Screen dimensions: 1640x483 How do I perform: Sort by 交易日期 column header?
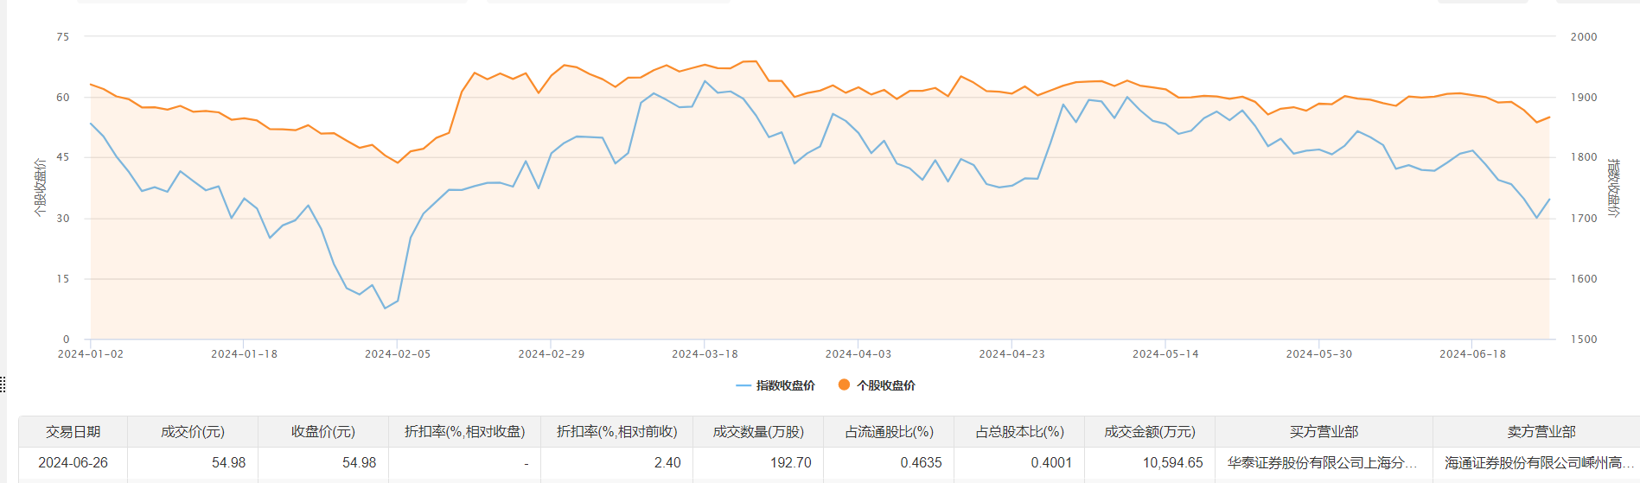(73, 431)
